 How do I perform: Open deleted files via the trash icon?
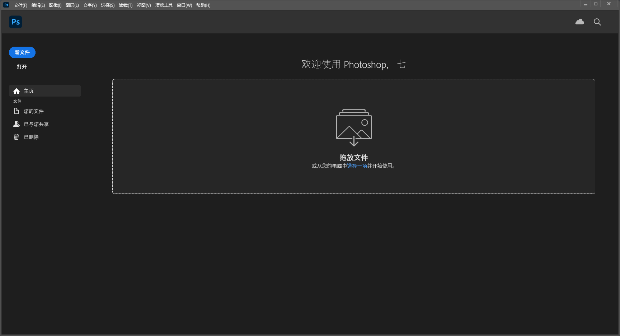pos(16,137)
